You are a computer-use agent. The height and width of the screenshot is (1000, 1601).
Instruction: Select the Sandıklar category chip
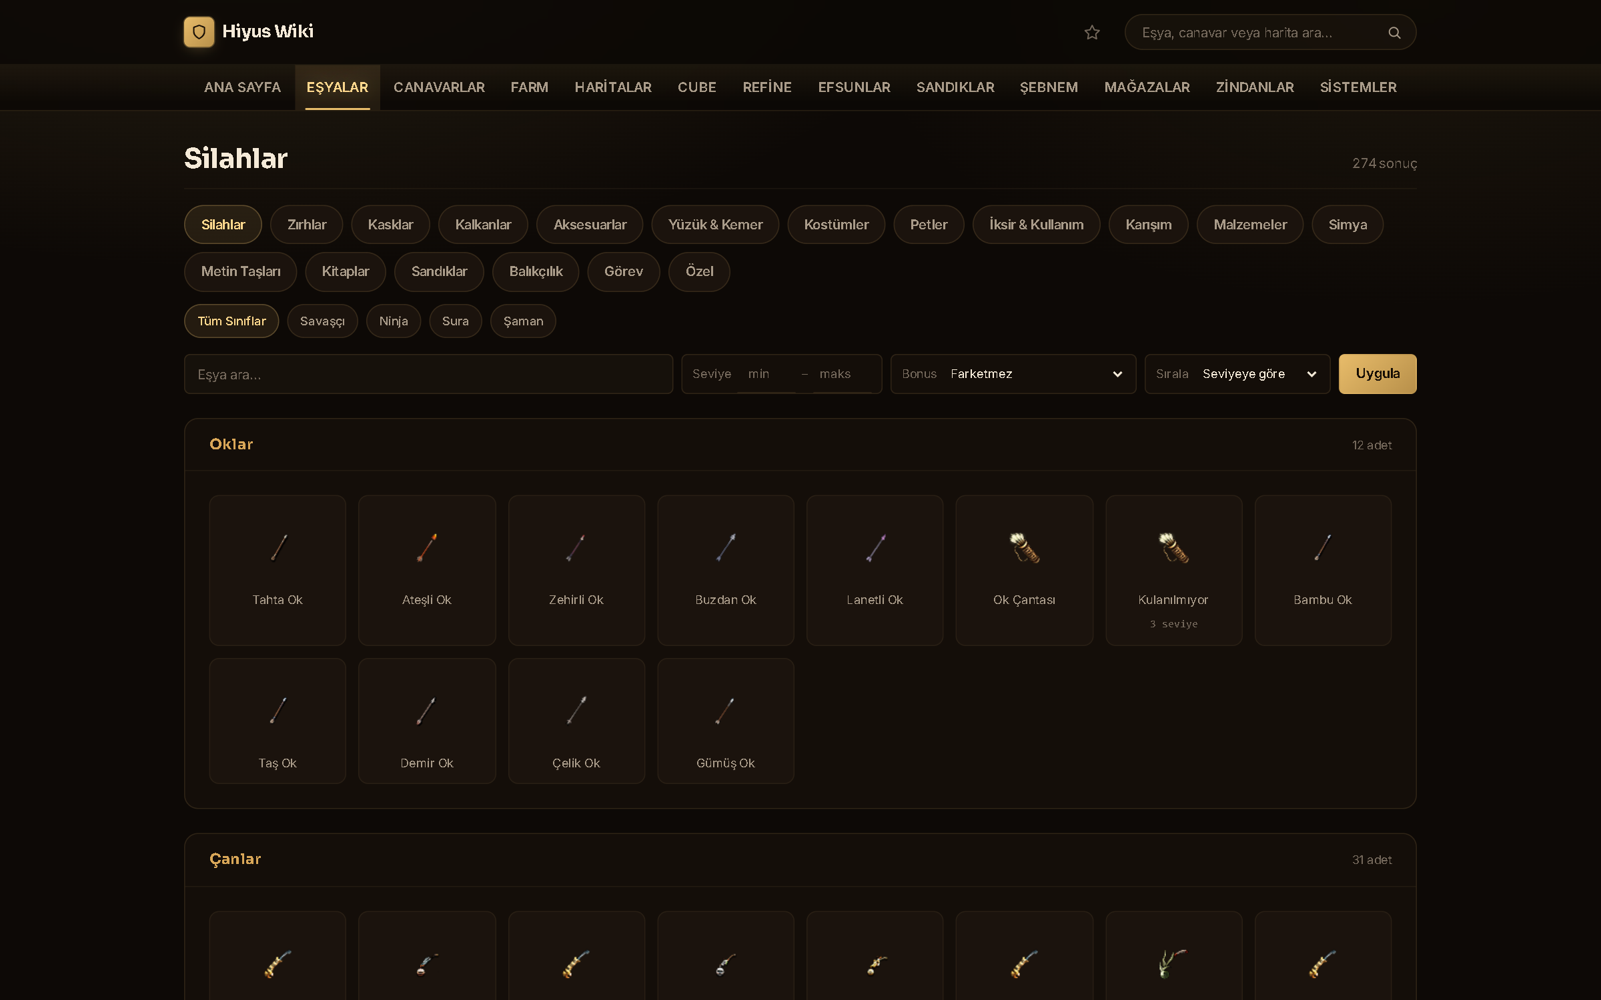(439, 272)
